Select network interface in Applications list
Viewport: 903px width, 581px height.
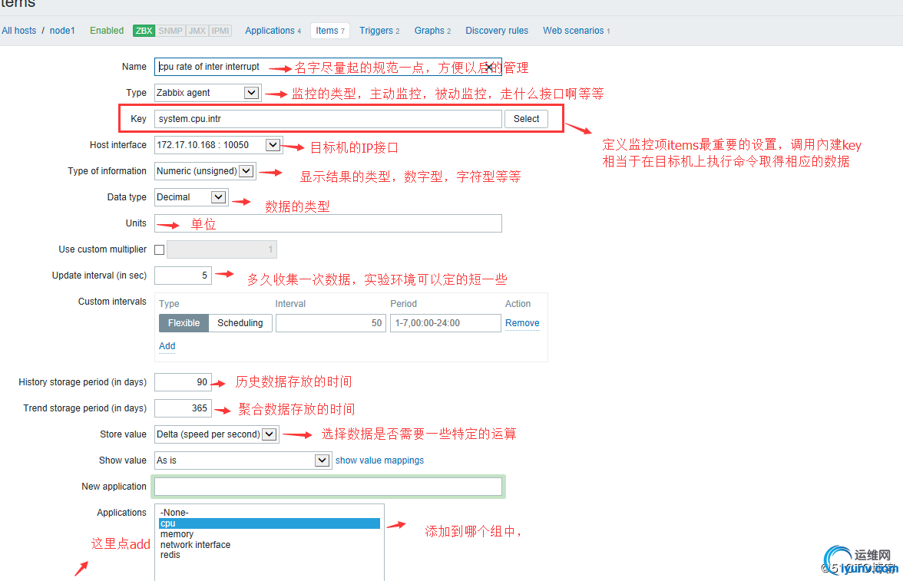click(x=269, y=545)
